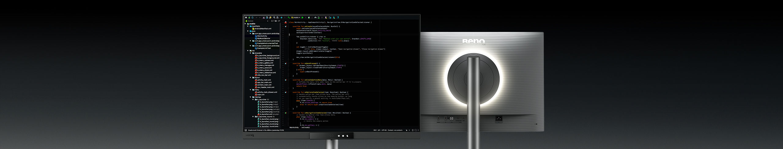Collapse the manifests folder in tree
Screen dimensions: 783x149
pyautogui.click(x=248, y=26)
